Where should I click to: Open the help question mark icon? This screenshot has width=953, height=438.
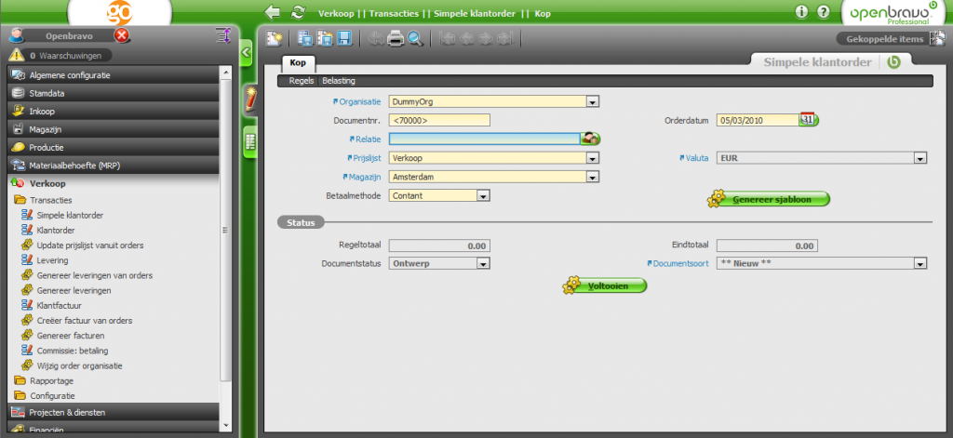pos(823,12)
